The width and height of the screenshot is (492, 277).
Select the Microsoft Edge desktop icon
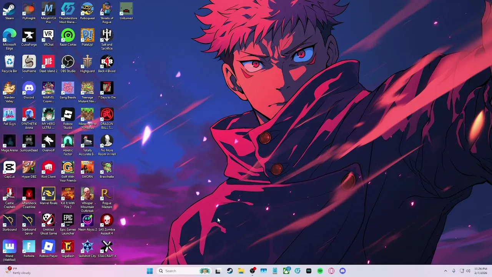(x=10, y=40)
